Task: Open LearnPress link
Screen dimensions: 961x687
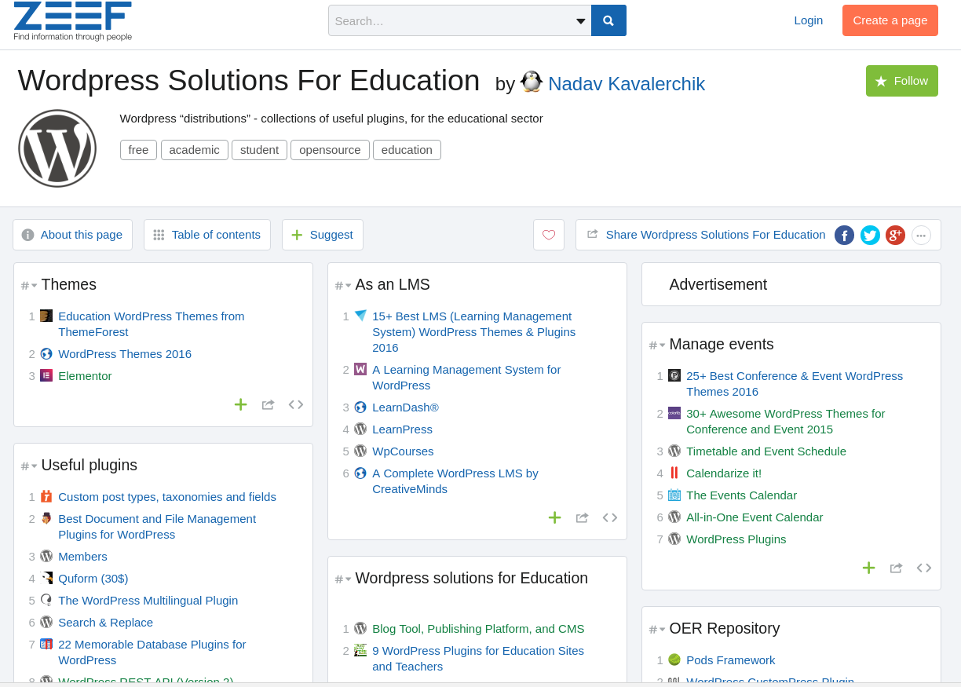Action: coord(402,429)
